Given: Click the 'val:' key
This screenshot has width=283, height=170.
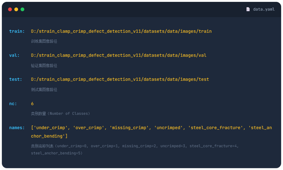Looking at the screenshot, I should click(x=14, y=55).
